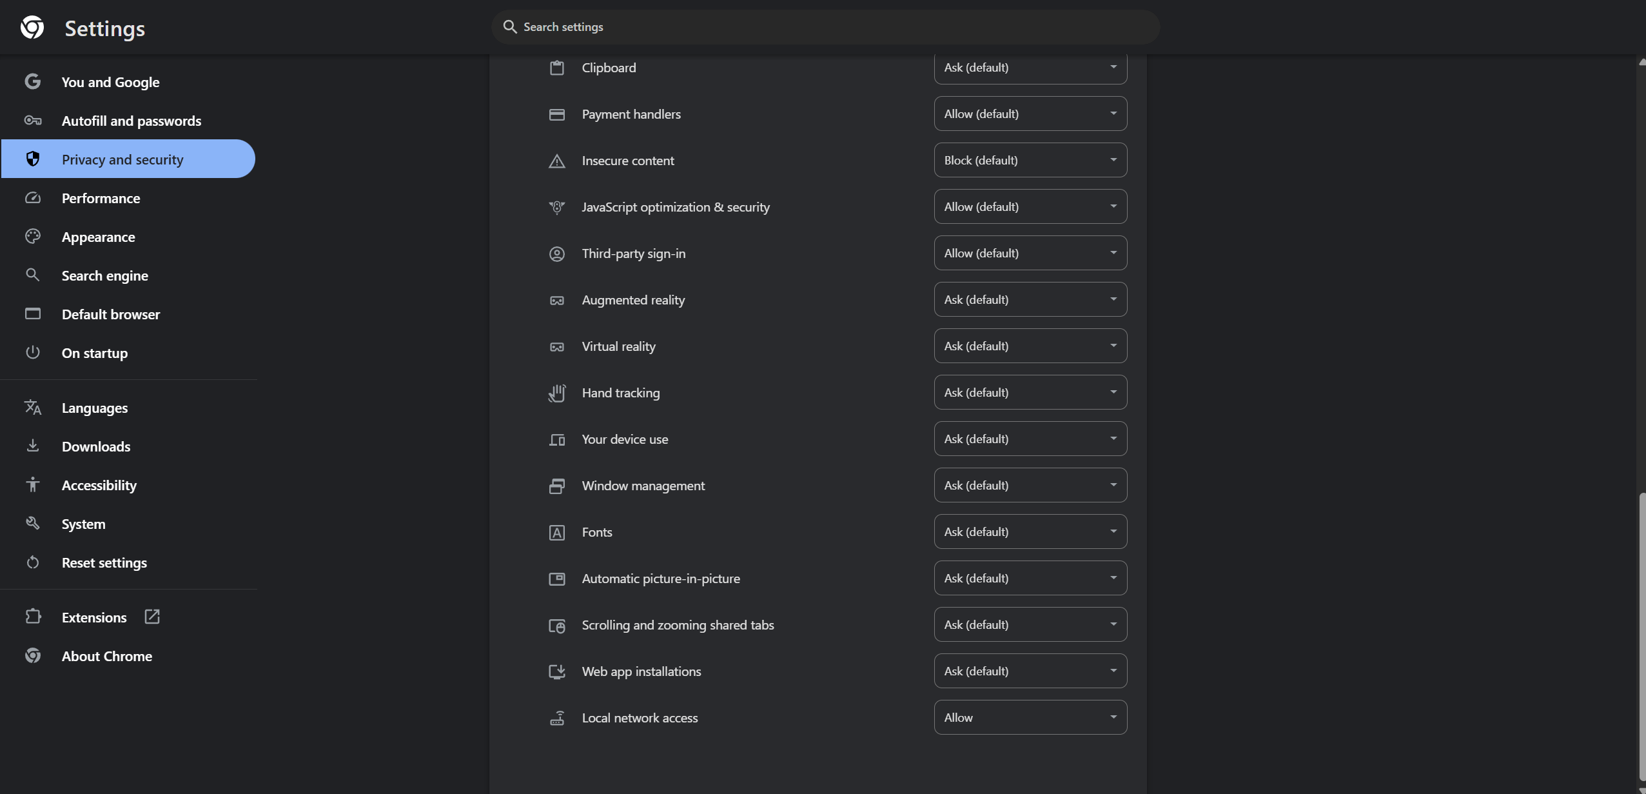
Task: Open the Fonts permission dropdown
Action: tap(1030, 531)
